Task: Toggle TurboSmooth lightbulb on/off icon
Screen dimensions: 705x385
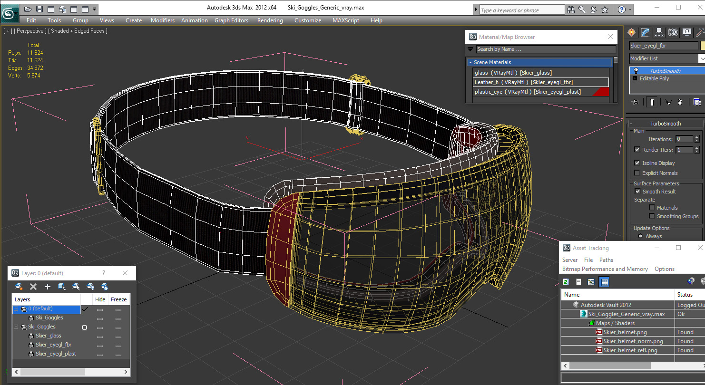Action: point(636,71)
